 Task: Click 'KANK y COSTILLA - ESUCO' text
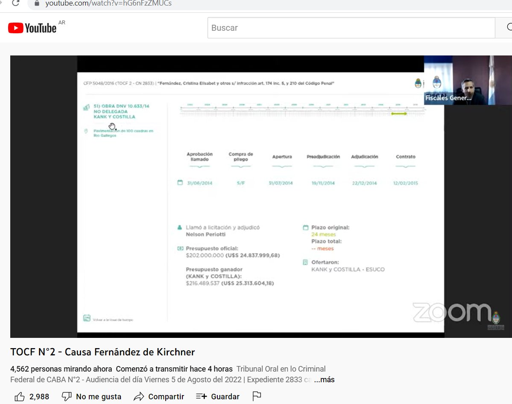[348, 269]
